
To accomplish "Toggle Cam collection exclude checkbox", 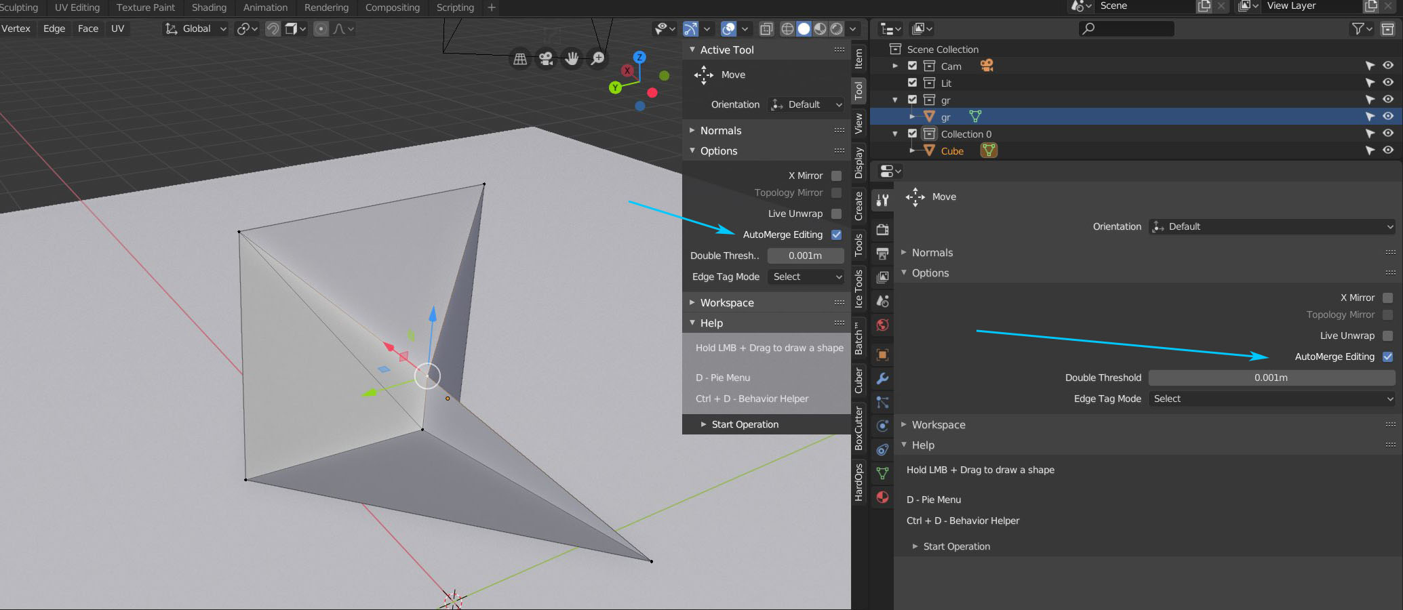I will point(912,66).
